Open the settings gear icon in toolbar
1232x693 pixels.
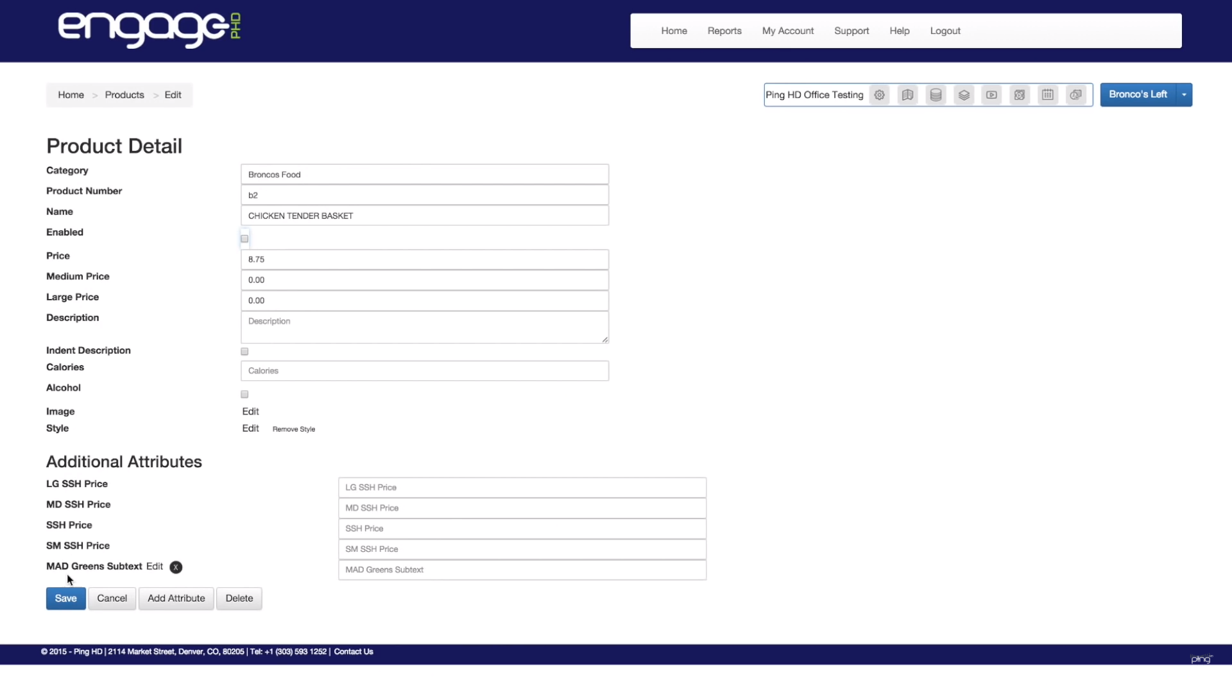879,95
